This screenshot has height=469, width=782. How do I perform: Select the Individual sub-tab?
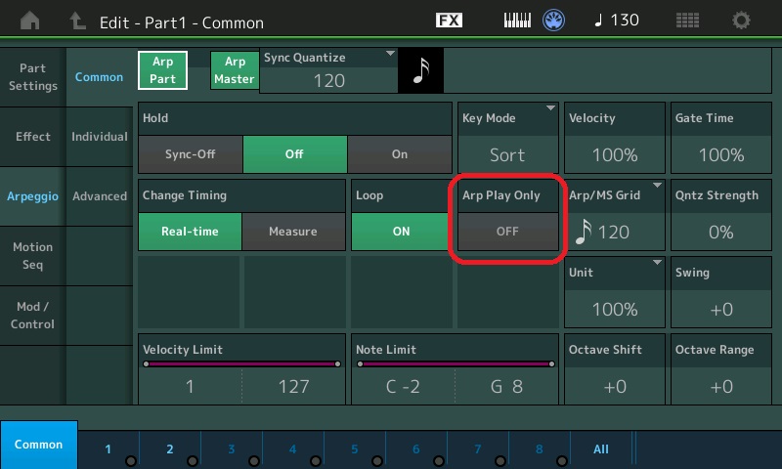pyautogui.click(x=100, y=137)
